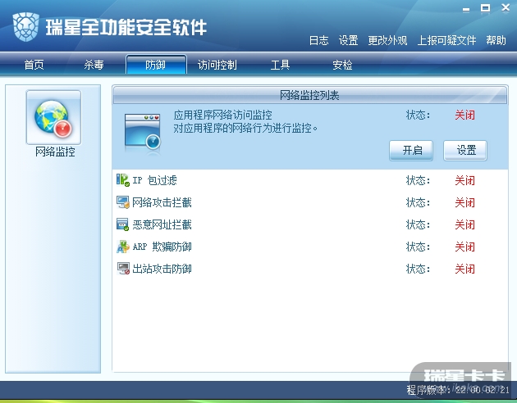Click 关闭 status of IP 包过滤
The height and width of the screenshot is (403, 517).
click(x=465, y=180)
